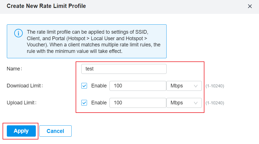
Task: Click the Upload Limit value field
Action: [138, 103]
